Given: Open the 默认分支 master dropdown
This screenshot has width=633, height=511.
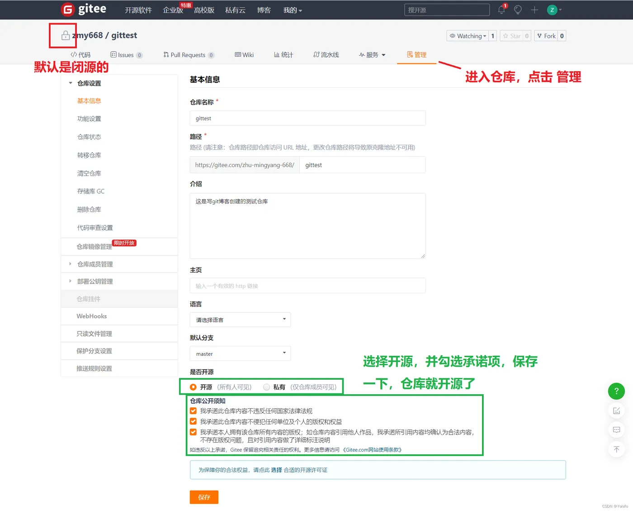Looking at the screenshot, I should pos(240,353).
